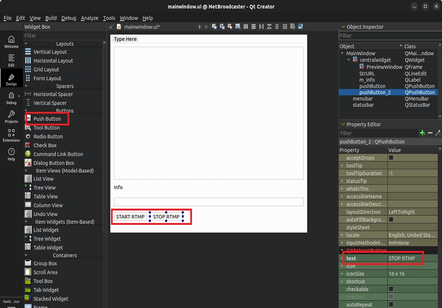Image resolution: width=442 pixels, height=308 pixels.
Task: Click wrench icon in Property Editor
Action: (438, 133)
